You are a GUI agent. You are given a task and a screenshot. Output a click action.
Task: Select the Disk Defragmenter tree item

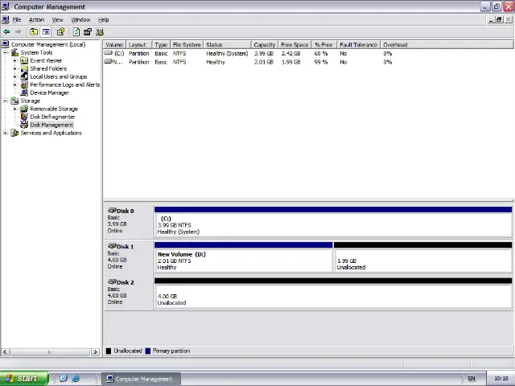(x=52, y=117)
